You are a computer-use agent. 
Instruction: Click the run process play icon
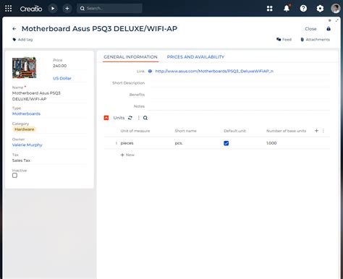point(53,9)
